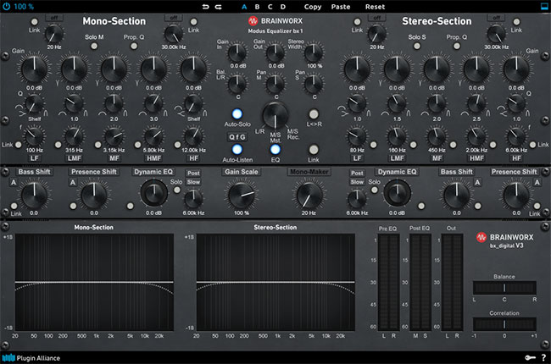Click the left Bass Shift knob
Viewport: 551px width, 364px height.
[35, 196]
